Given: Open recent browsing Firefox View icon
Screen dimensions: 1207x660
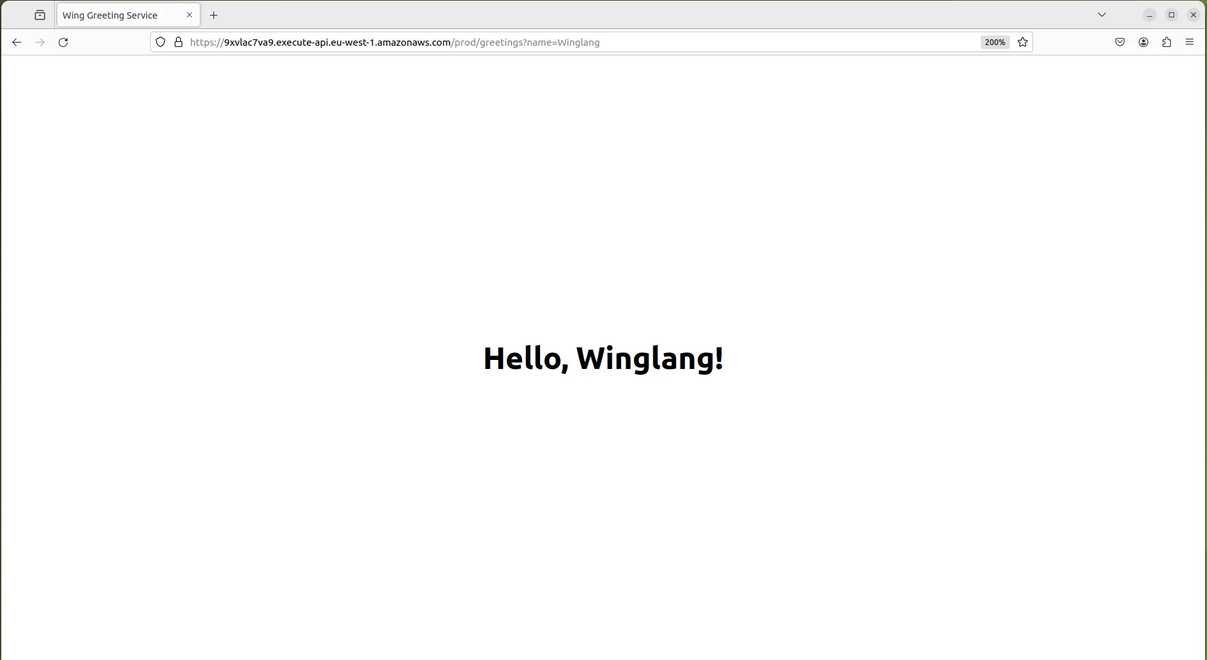Looking at the screenshot, I should (x=40, y=15).
